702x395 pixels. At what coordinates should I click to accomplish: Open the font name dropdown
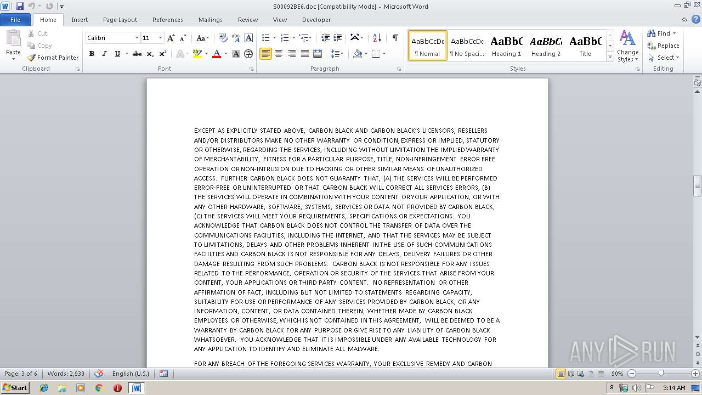(x=137, y=38)
